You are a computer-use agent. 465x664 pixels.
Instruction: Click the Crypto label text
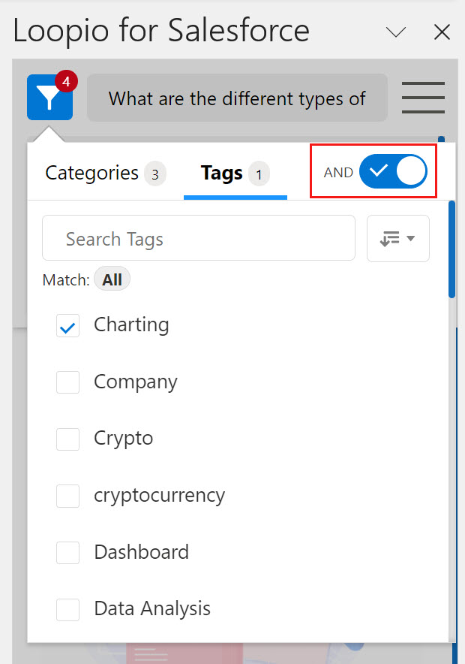[x=123, y=439]
